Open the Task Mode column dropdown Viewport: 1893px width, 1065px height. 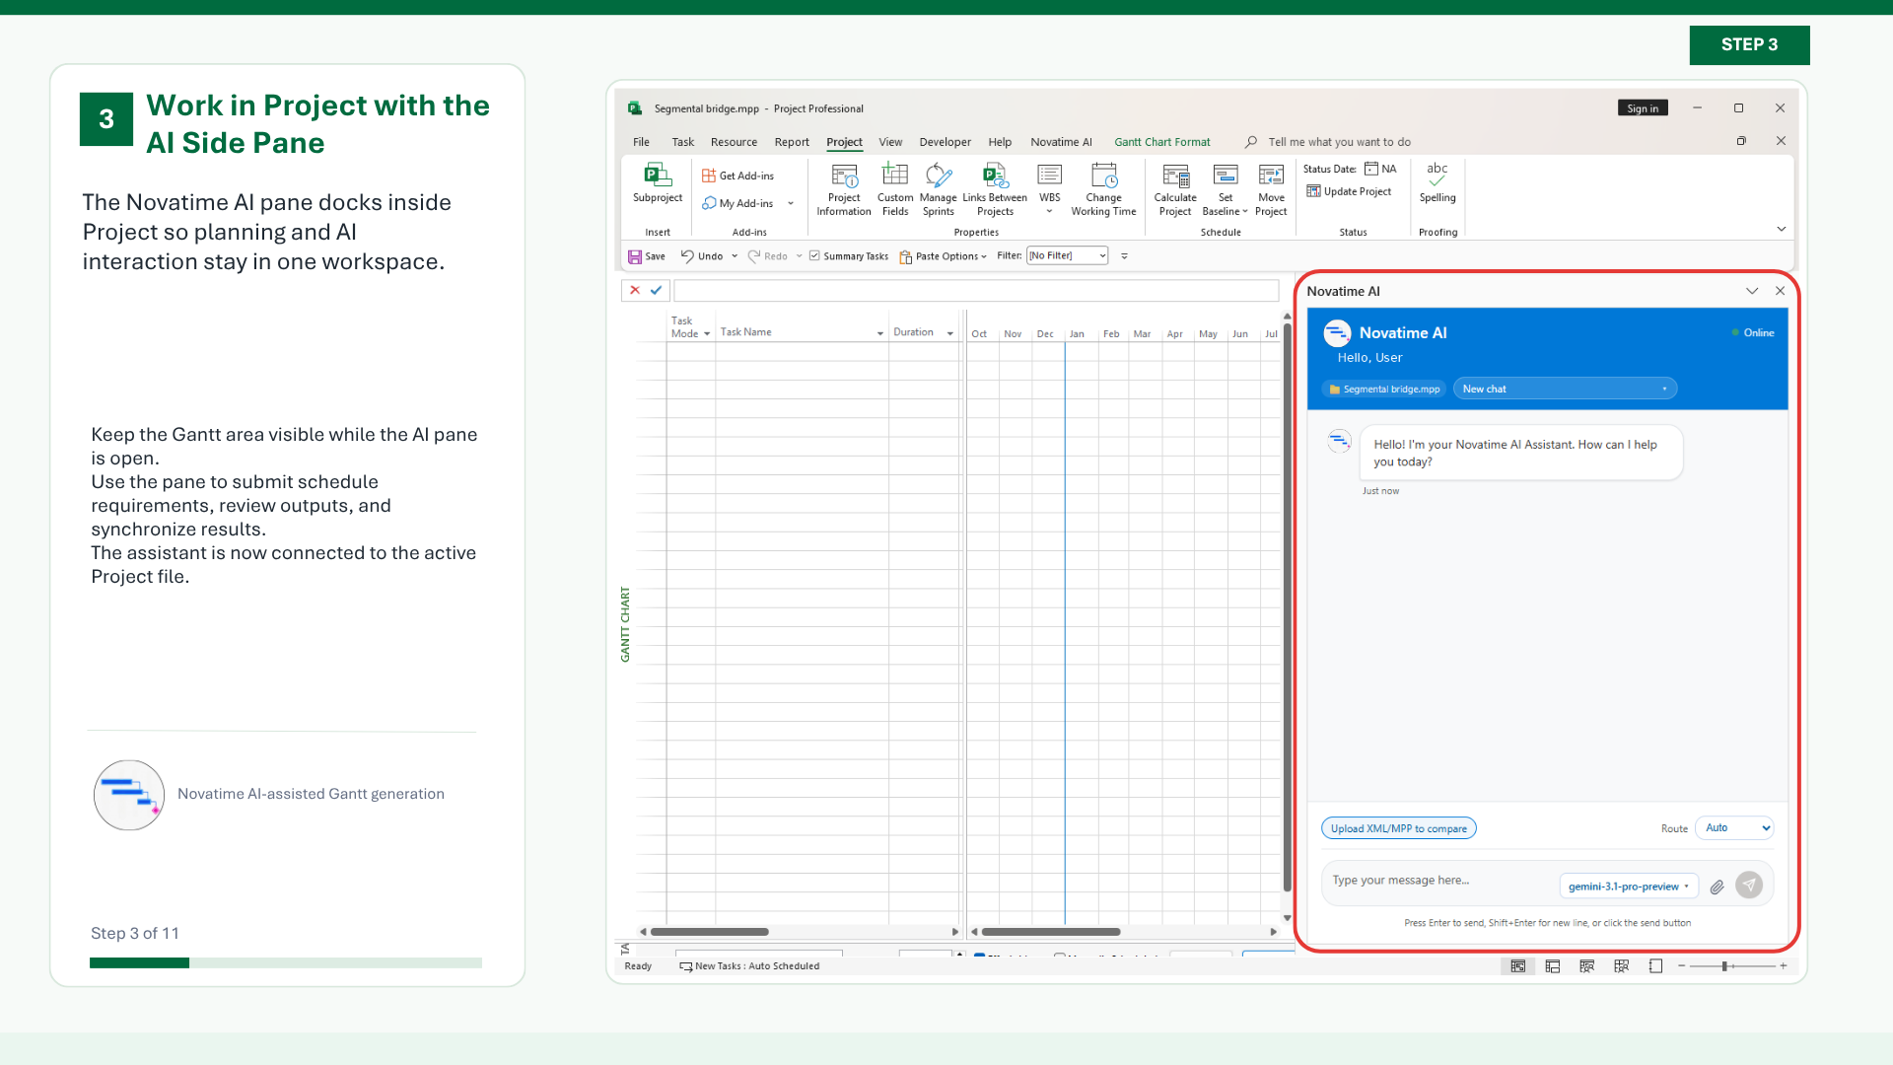tap(707, 334)
